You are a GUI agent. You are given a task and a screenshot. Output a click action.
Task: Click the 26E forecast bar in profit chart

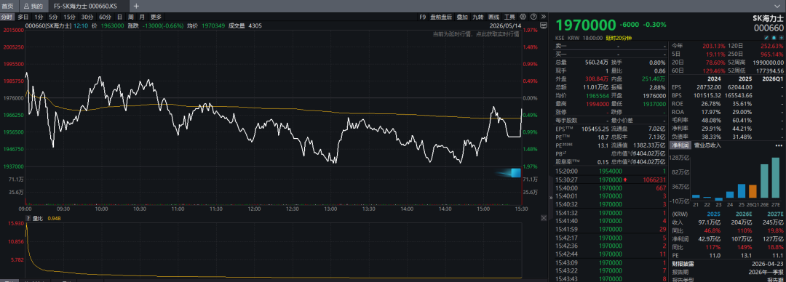tap(764, 180)
